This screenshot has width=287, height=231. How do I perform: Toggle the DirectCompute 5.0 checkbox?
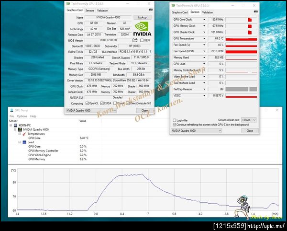(x=128, y=104)
